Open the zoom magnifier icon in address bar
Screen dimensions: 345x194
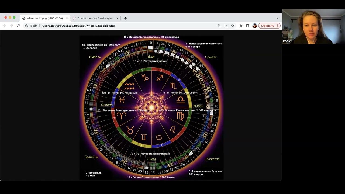[219, 26]
